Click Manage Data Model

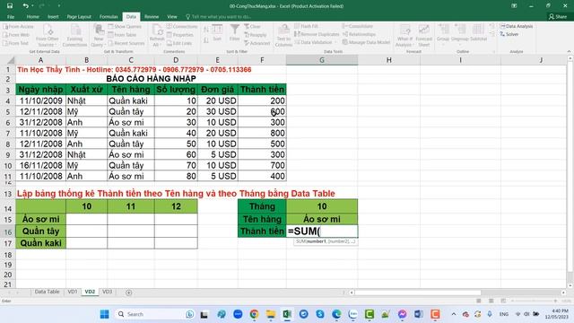click(x=366, y=42)
